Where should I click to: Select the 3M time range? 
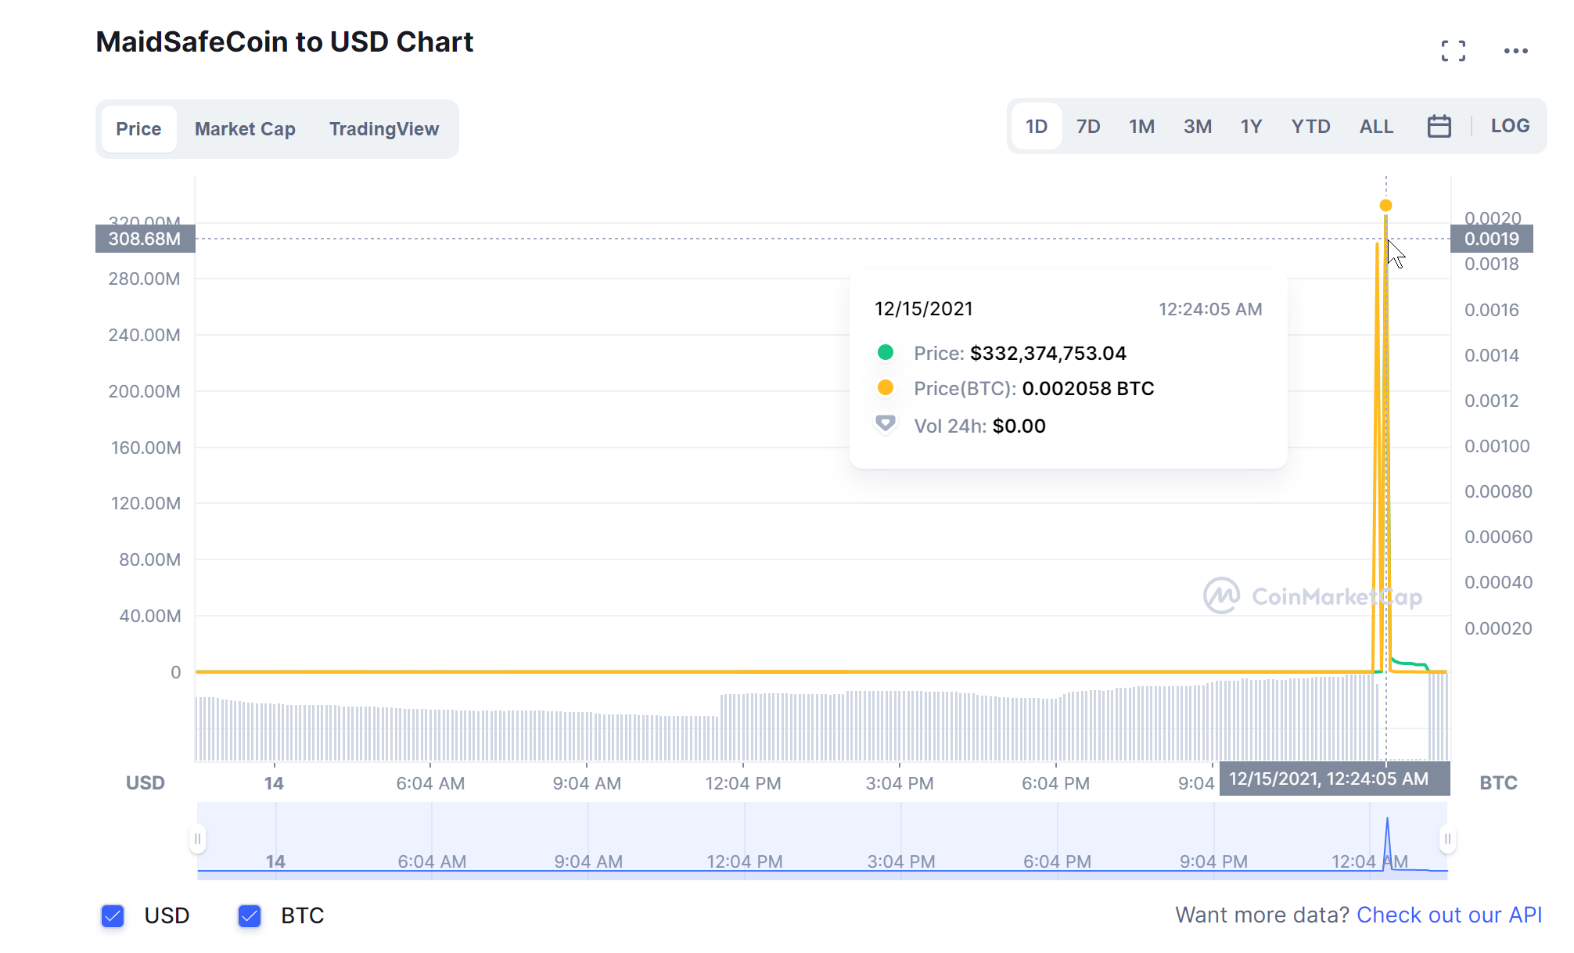coord(1197,127)
